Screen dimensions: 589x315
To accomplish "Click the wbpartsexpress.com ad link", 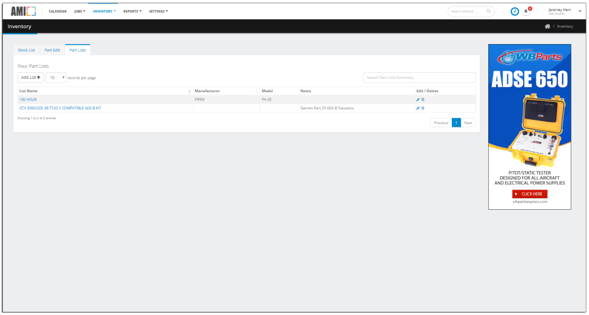I will pos(530,202).
